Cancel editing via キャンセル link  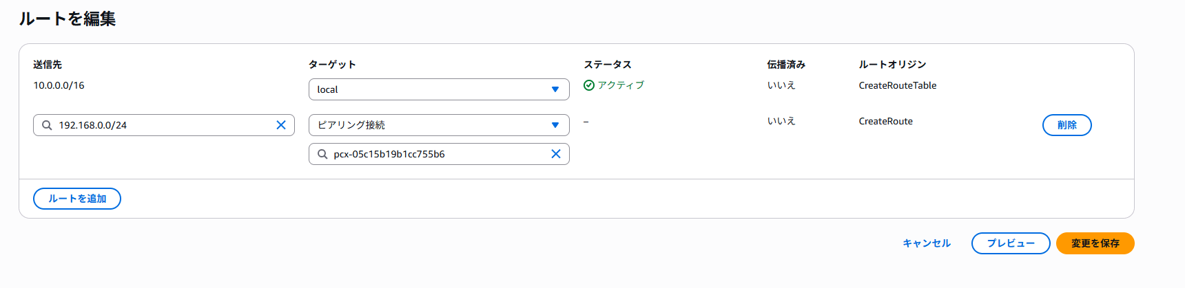[927, 243]
